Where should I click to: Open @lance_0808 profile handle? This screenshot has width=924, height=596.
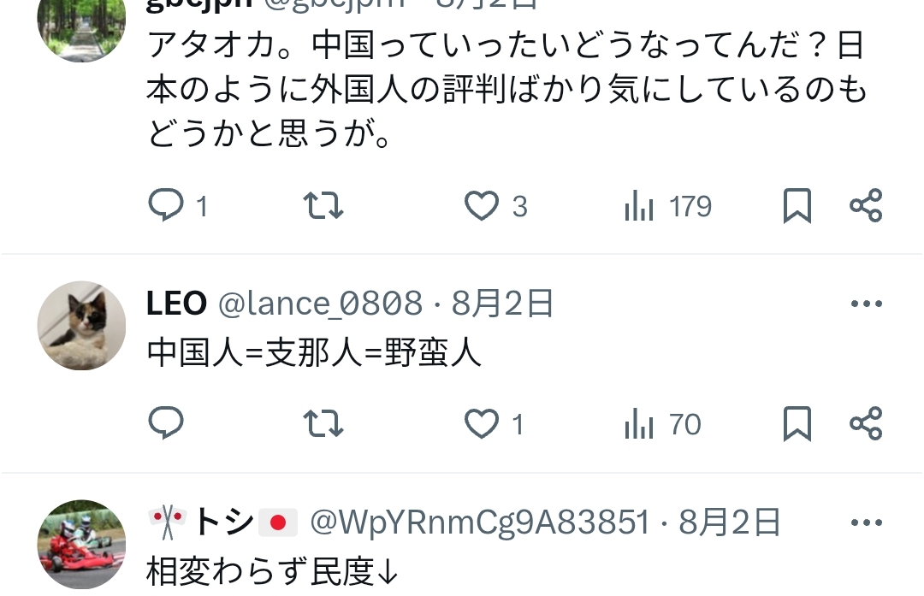coord(320,304)
